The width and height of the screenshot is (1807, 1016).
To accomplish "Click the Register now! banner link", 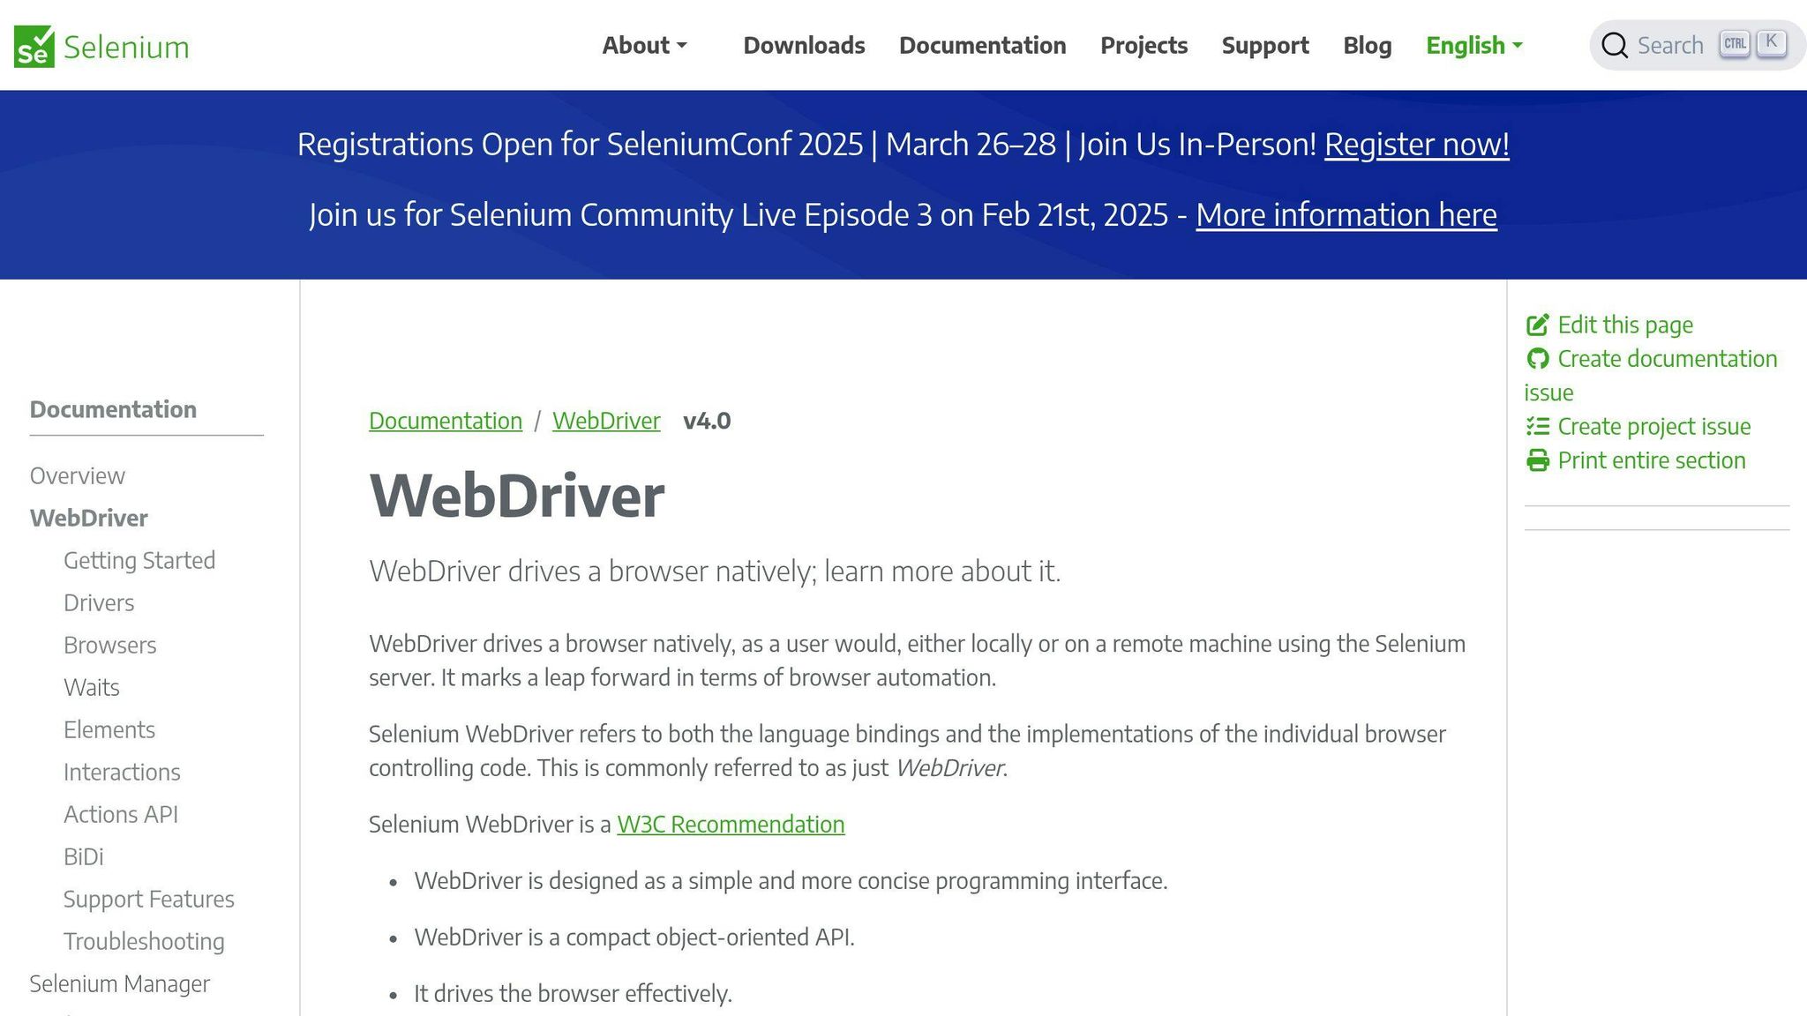I will [1416, 144].
